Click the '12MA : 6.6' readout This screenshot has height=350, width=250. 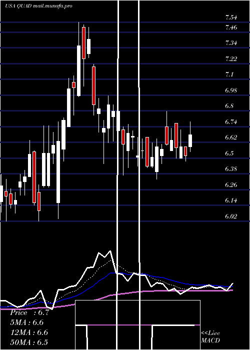(29, 332)
